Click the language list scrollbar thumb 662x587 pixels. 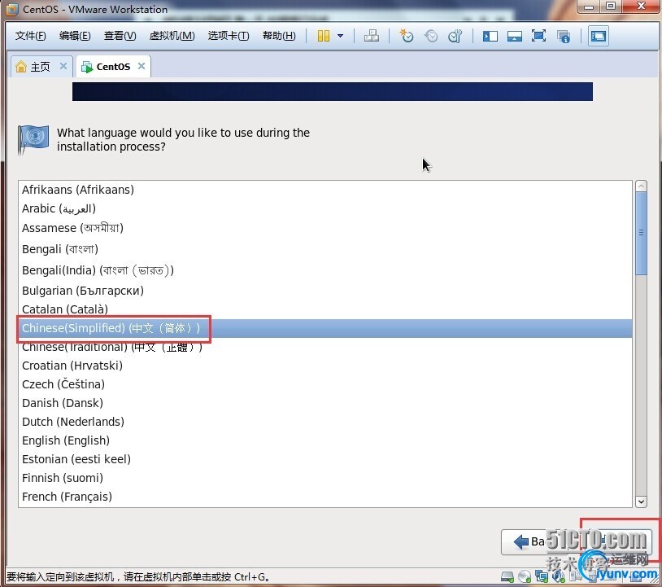(641, 234)
